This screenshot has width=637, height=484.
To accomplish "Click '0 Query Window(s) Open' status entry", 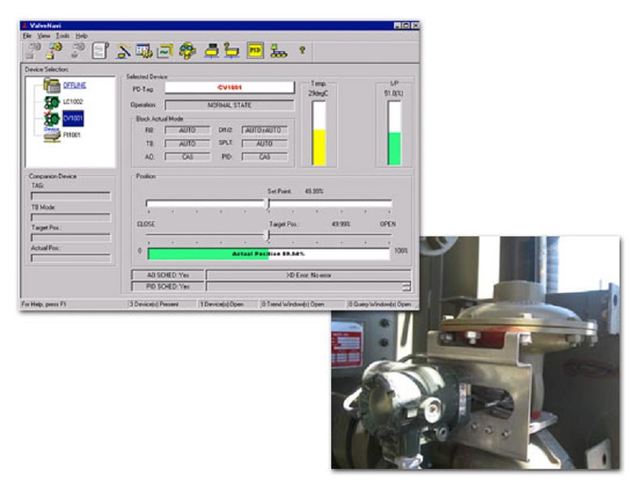I will coord(380,304).
